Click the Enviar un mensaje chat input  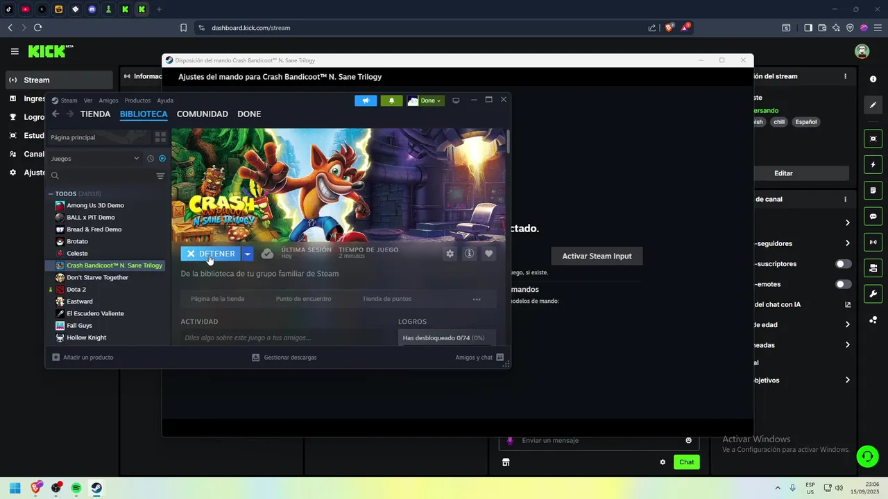click(x=597, y=440)
